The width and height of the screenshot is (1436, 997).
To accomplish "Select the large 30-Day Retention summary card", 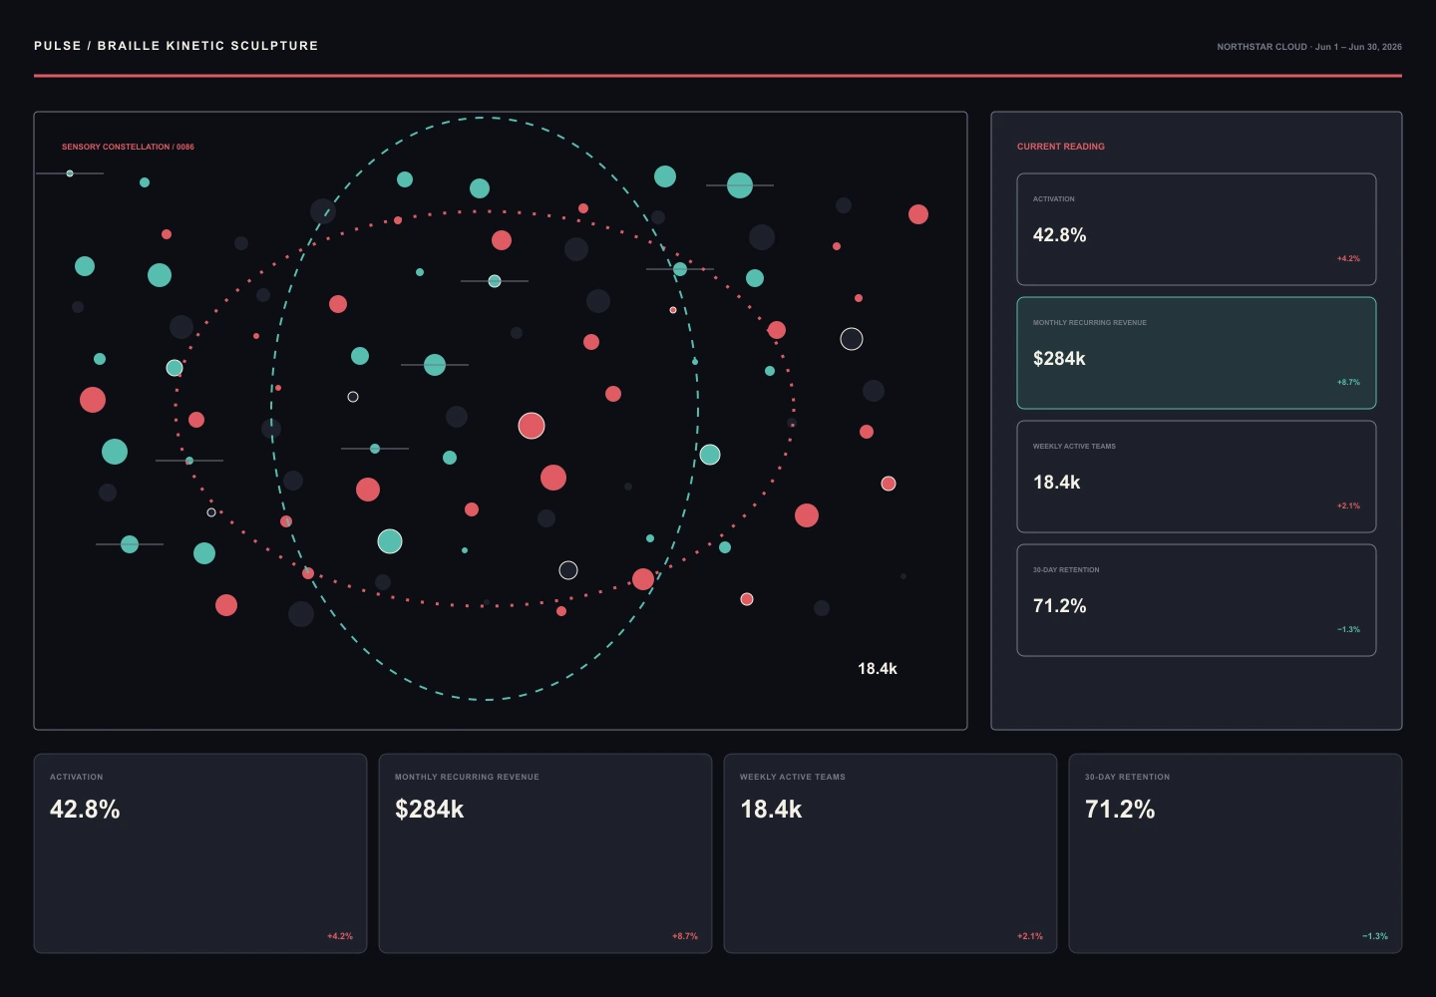I will click(1236, 853).
